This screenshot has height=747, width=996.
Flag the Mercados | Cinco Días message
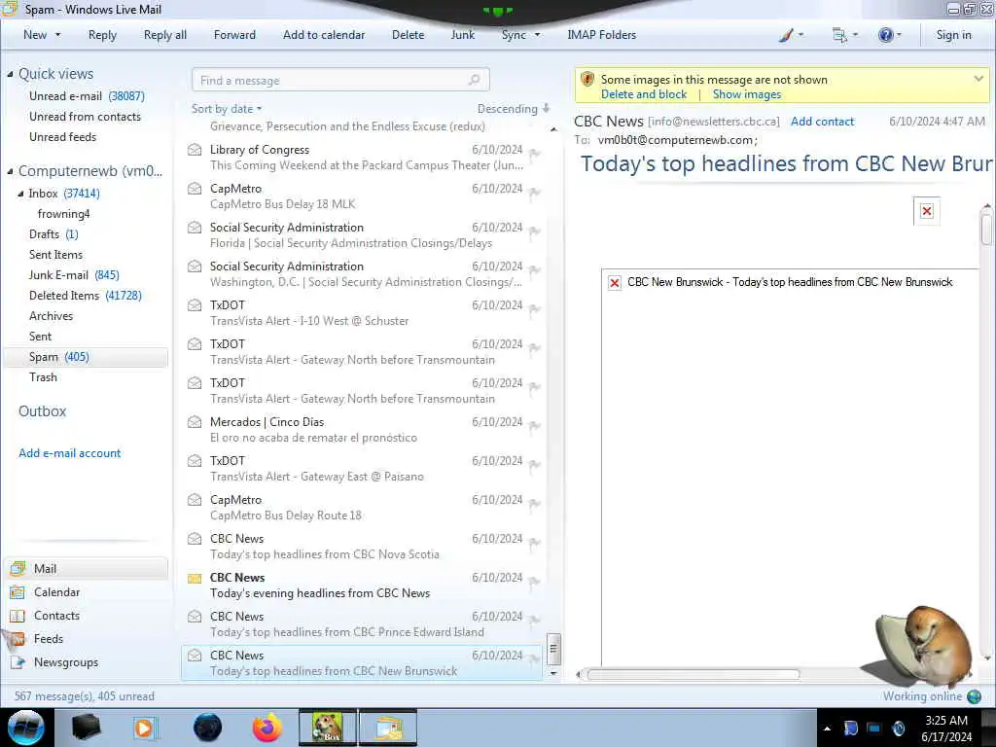(x=534, y=426)
